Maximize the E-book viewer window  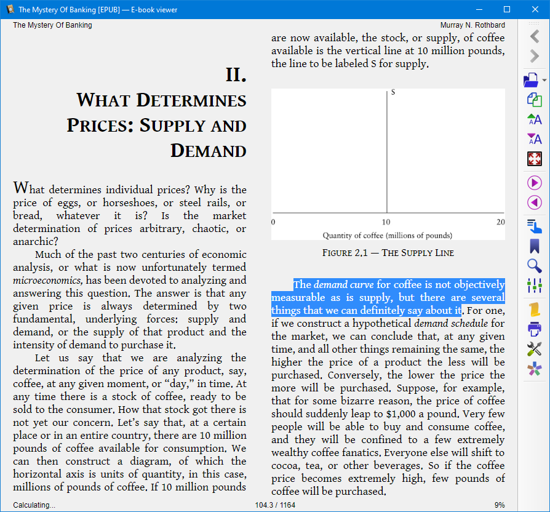[x=507, y=9]
